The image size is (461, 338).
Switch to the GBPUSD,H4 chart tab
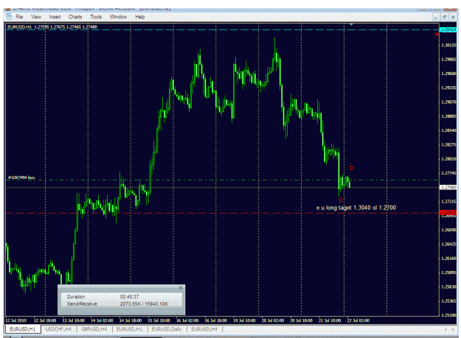click(x=94, y=329)
